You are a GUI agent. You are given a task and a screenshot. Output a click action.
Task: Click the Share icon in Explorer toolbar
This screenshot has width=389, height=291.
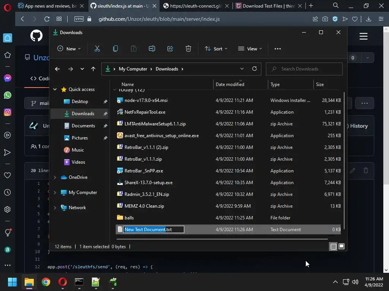pyautogui.click(x=170, y=49)
